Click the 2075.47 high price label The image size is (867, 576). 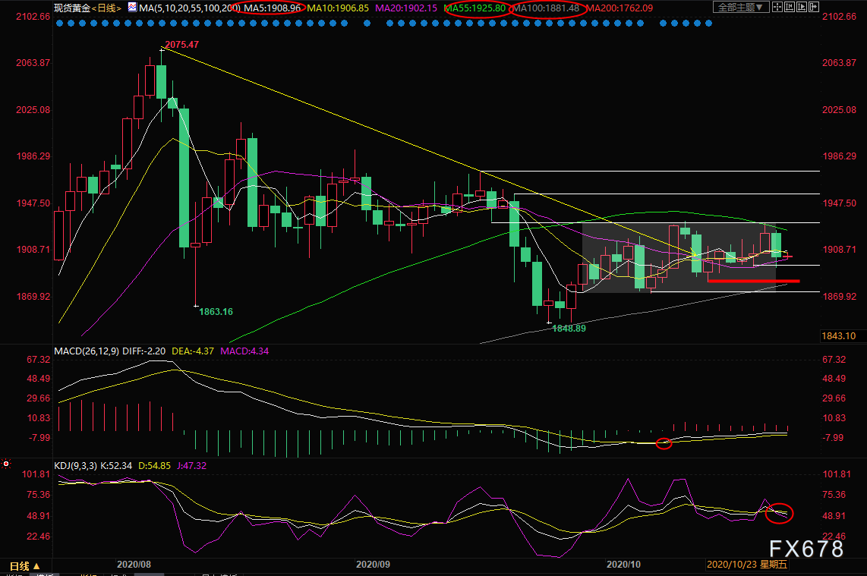[182, 45]
